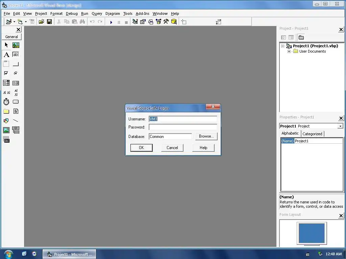Viewport: 346px width, 259px height.
Task: Select the FileListBox control tool
Action: 16,111
